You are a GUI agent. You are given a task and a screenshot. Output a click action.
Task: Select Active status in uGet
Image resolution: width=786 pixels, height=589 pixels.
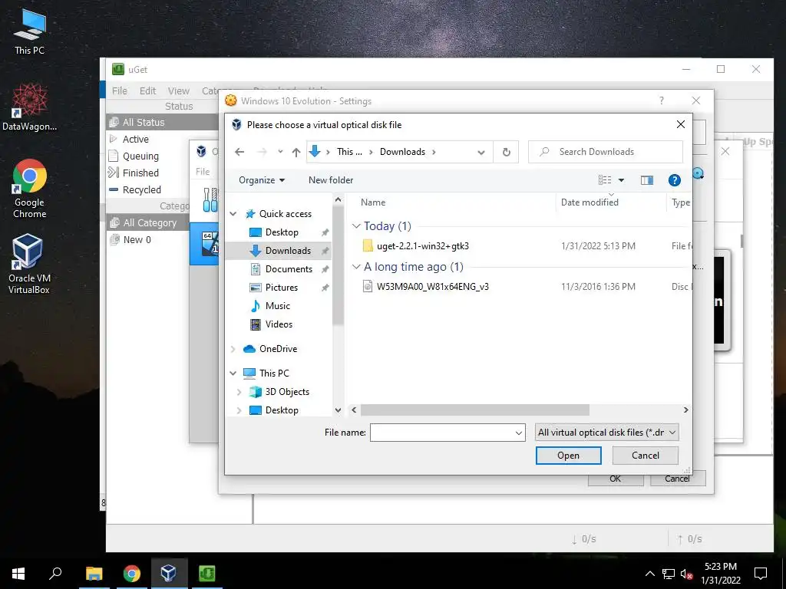pos(135,140)
